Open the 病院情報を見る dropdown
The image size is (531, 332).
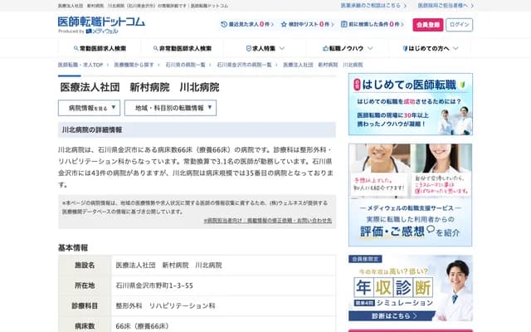click(89, 108)
